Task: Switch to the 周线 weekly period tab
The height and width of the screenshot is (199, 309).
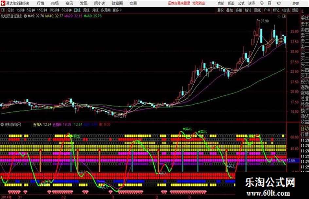Action: (x=86, y=10)
